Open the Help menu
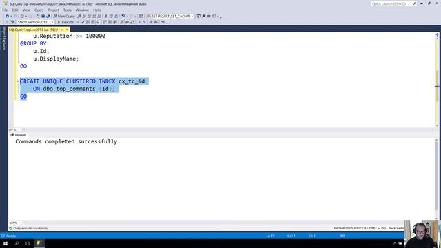The image size is (441, 248). tap(96, 10)
